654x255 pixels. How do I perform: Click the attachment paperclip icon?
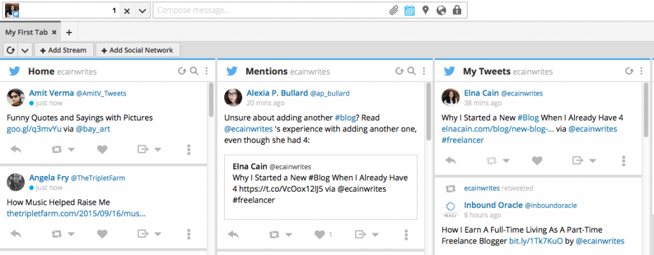pyautogui.click(x=394, y=10)
